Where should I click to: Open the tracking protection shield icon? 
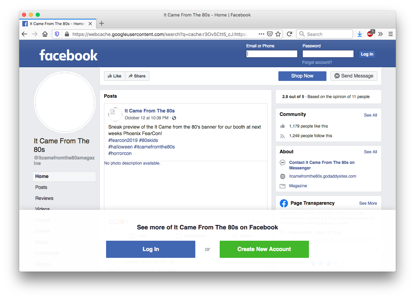pyautogui.click(x=57, y=34)
